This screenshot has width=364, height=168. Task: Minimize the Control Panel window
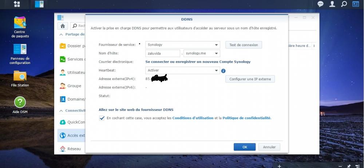click(x=296, y=17)
